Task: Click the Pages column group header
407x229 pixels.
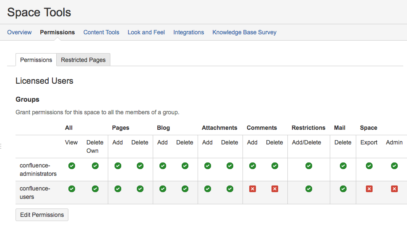Action: (x=121, y=128)
